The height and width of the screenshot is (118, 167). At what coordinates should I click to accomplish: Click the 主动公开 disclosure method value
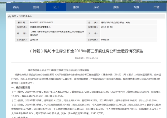tap(34, 40)
